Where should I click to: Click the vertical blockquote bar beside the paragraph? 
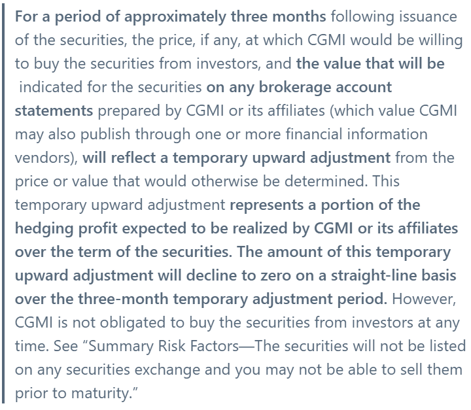coord(3,204)
